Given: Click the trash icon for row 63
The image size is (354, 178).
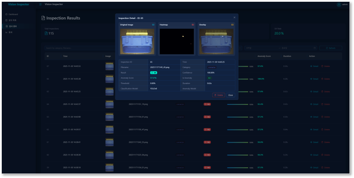Looking at the screenshot, I should click(322, 117).
